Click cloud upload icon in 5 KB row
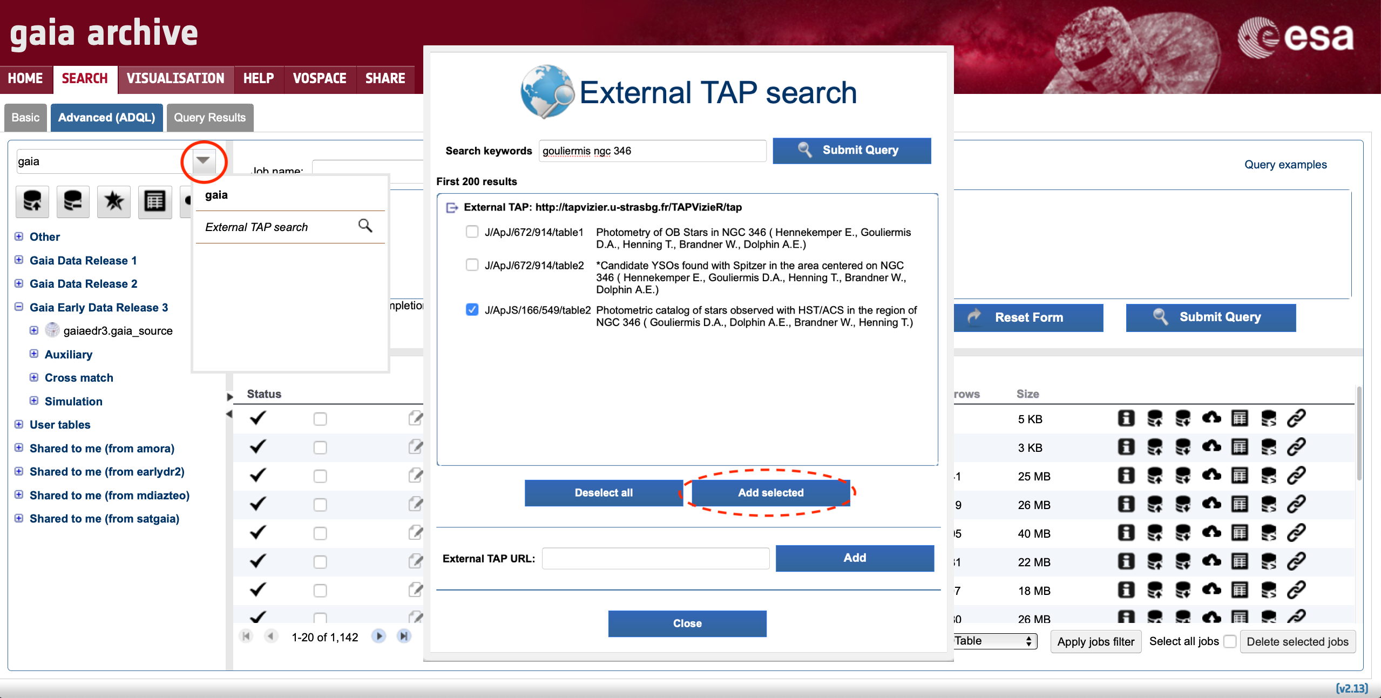The width and height of the screenshot is (1381, 698). tap(1211, 418)
